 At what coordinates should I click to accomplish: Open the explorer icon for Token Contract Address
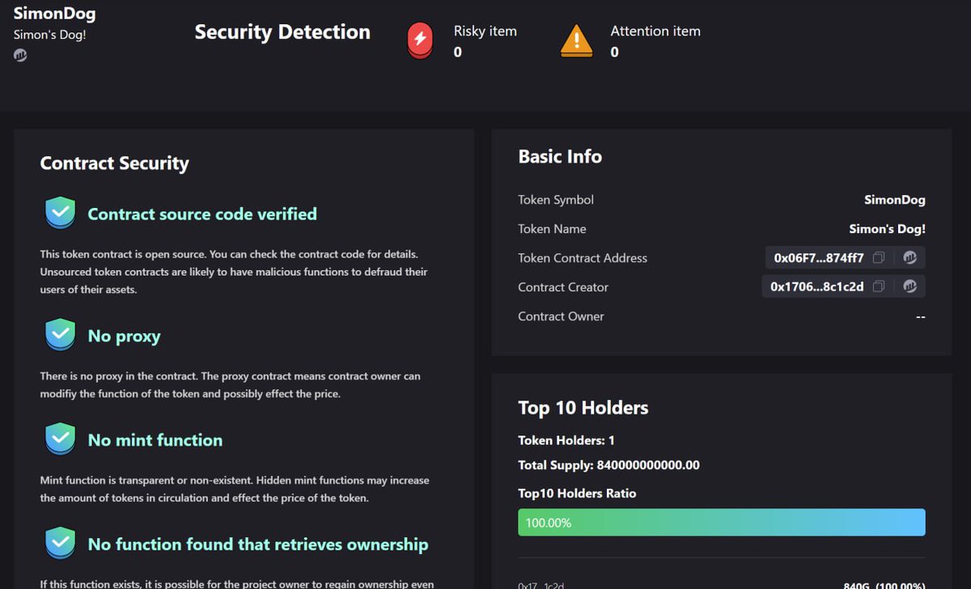coord(910,258)
